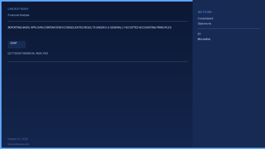This screenshot has width=265, height=149.
Task: Select the word Consolidated in sidebar
Action: coord(205,18)
